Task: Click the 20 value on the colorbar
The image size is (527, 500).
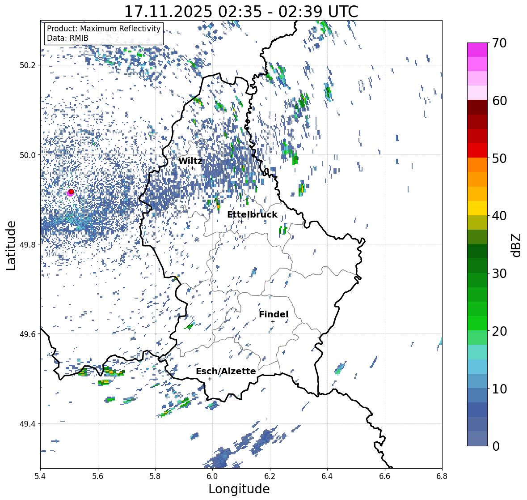Action: pyautogui.click(x=499, y=331)
